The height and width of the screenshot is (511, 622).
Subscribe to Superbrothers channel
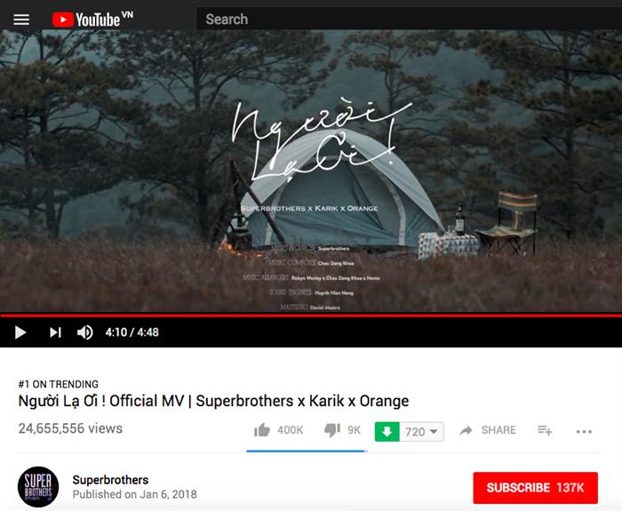[535, 488]
